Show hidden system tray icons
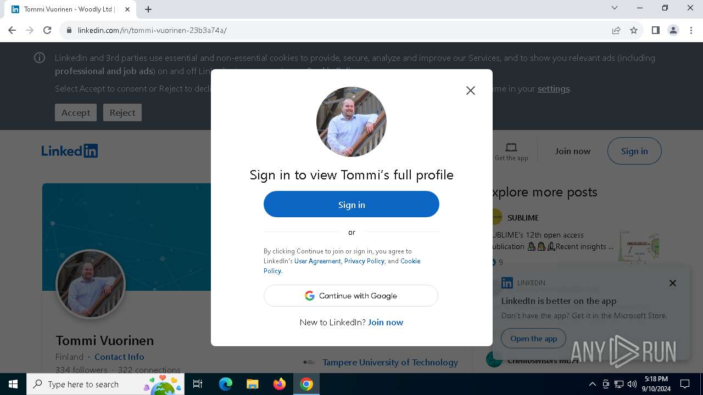The width and height of the screenshot is (703, 395). [593, 384]
